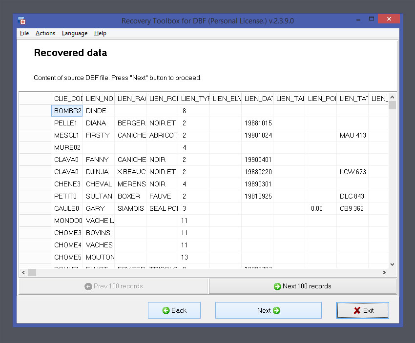Select the DIANA cell
Viewport: 415px width, 343px height.
click(x=99, y=123)
